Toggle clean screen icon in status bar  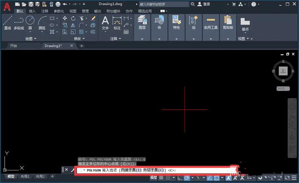pos(287,178)
